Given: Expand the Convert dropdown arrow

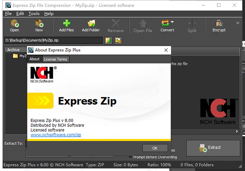Looking at the screenshot, I should tap(172, 22).
